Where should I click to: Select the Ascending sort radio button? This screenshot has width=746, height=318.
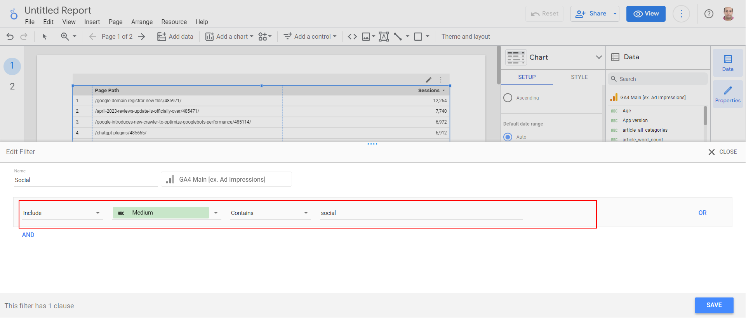(508, 98)
